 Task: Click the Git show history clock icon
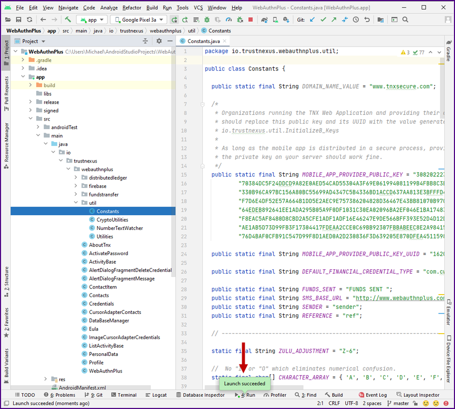[x=356, y=20]
